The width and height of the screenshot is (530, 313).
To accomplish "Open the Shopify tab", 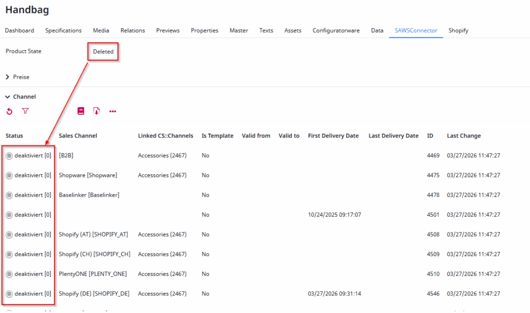I will tap(458, 31).
